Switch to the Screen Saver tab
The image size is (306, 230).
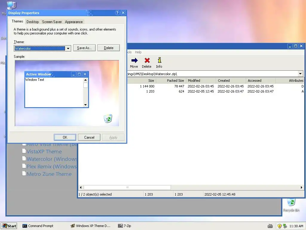(x=52, y=22)
